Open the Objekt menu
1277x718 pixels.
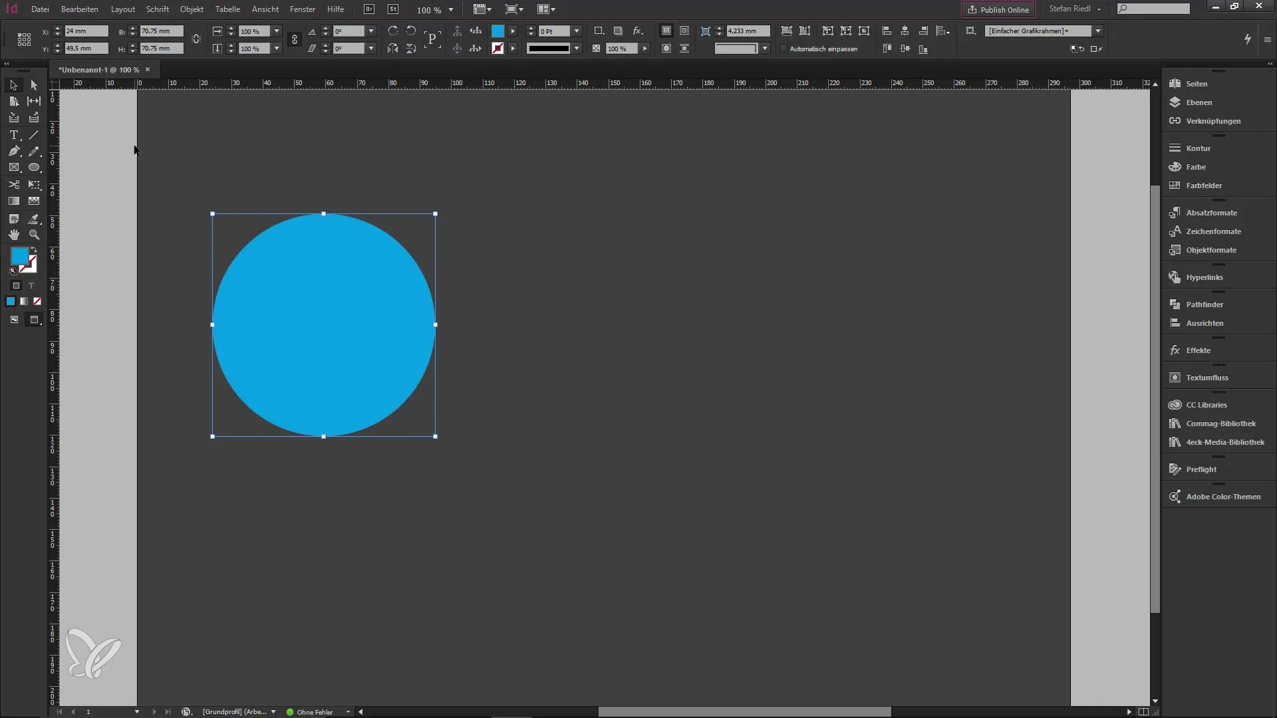(192, 9)
